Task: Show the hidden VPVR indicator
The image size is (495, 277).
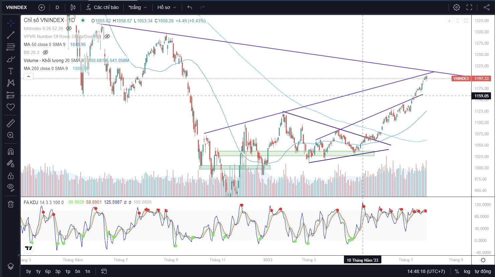Action: (107, 36)
